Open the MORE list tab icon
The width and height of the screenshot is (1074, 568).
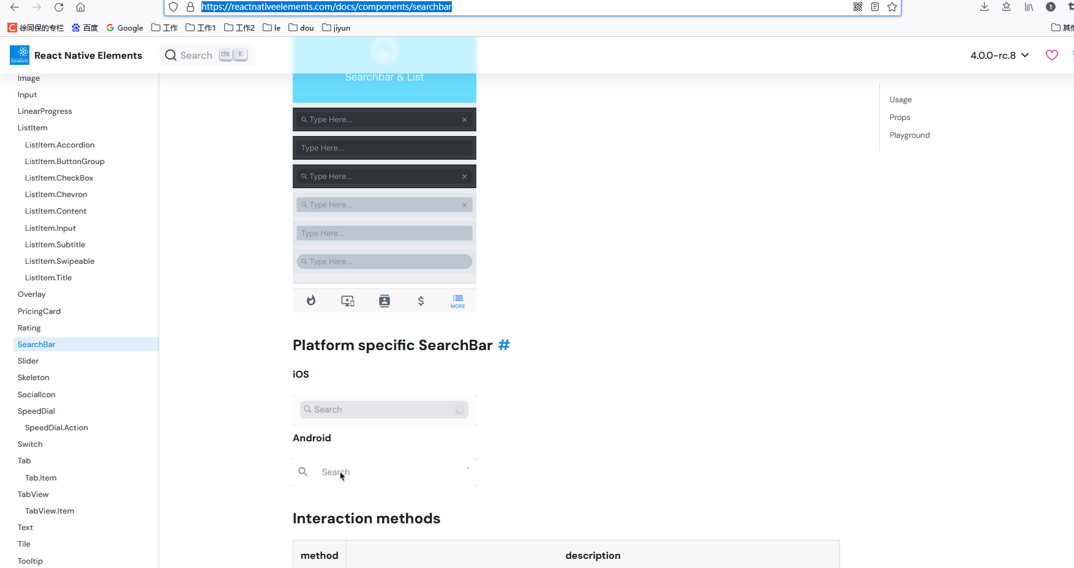(458, 301)
